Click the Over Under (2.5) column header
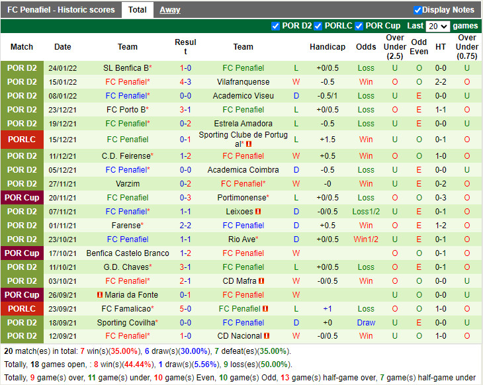Screen dimensions: 483x385 395,47
